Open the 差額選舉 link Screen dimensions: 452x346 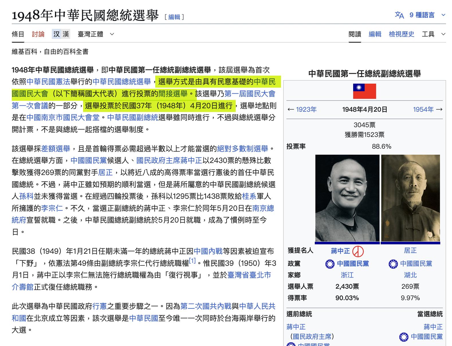coord(56,149)
